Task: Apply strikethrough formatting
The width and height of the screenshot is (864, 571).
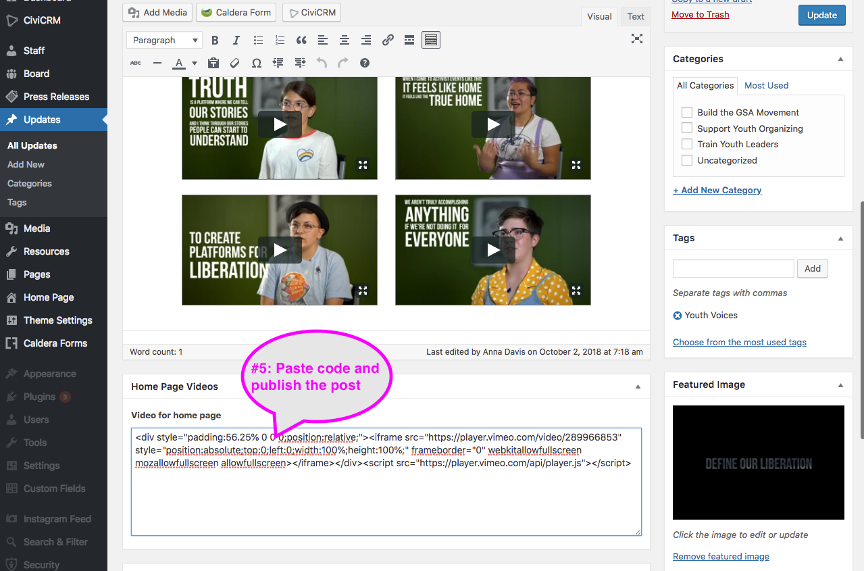Action: (x=136, y=63)
